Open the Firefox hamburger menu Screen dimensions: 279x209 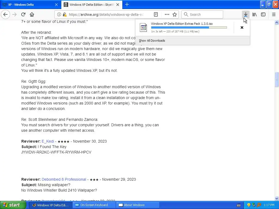point(274,14)
